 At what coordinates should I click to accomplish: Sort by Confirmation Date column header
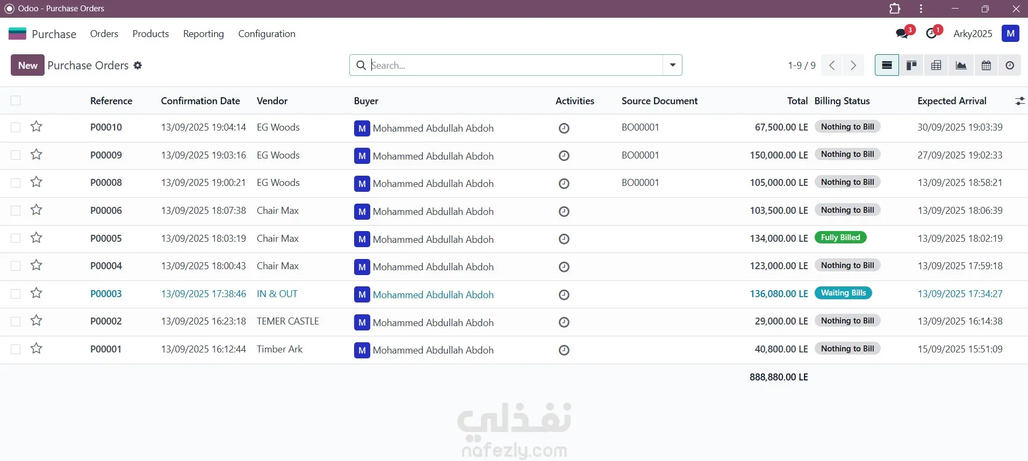point(200,101)
